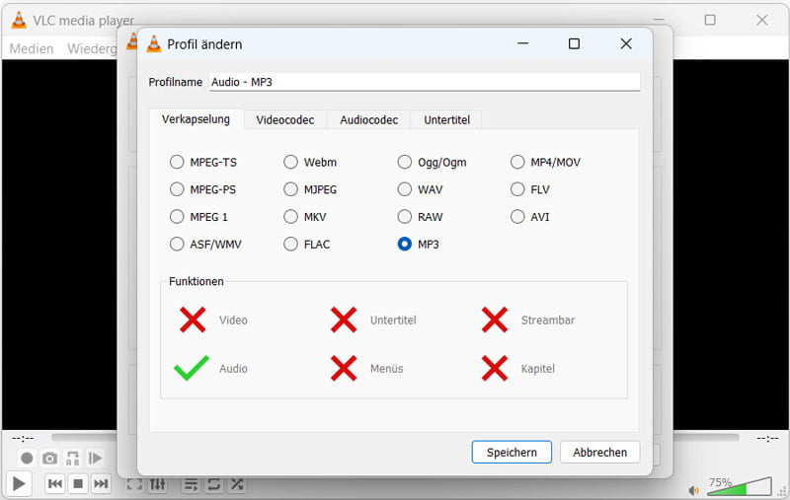Select the Verkapselung tab
Screen dimensions: 790x500
(196, 119)
